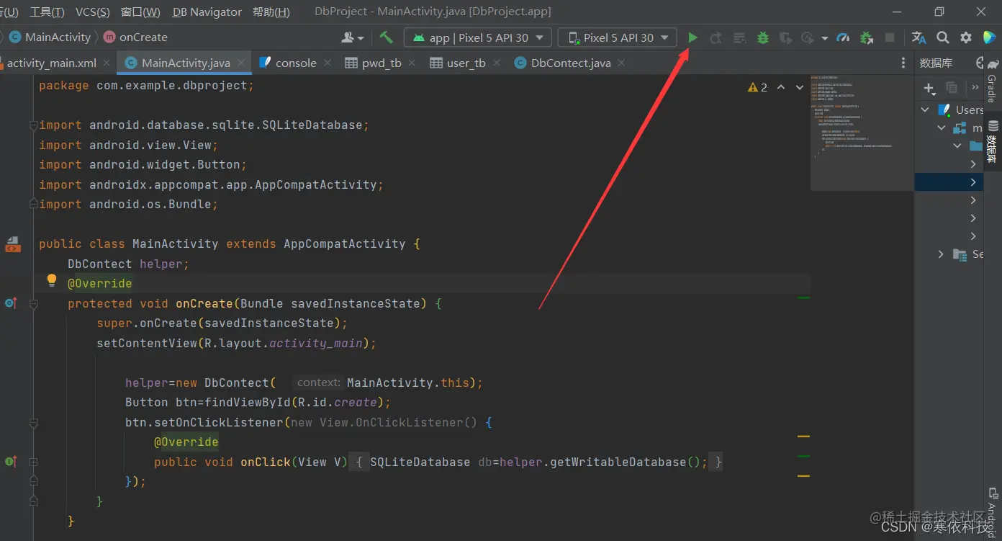1002x541 pixels.
Task: Open IDE settings gear icon
Action: (x=966, y=37)
